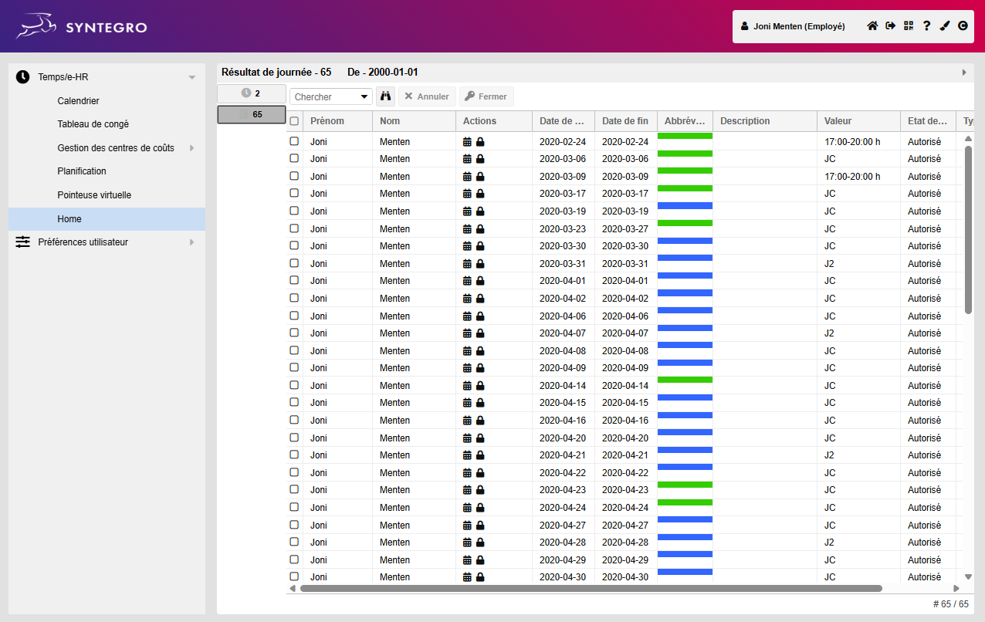Click the horizontal scrollbar under the table
Viewport: 985px width, 622px height.
click(x=591, y=588)
